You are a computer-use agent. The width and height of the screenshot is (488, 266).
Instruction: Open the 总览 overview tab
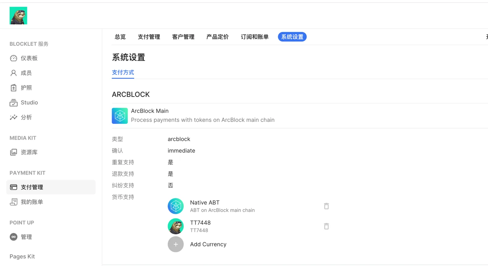pyautogui.click(x=120, y=37)
